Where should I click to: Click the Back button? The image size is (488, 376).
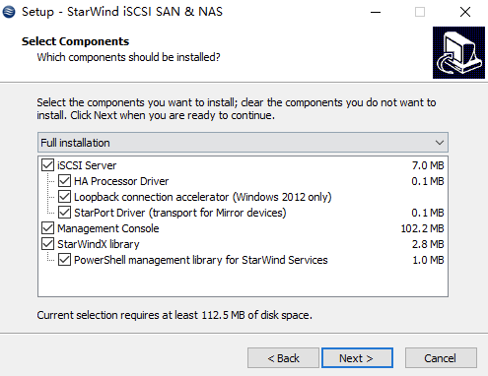283,358
